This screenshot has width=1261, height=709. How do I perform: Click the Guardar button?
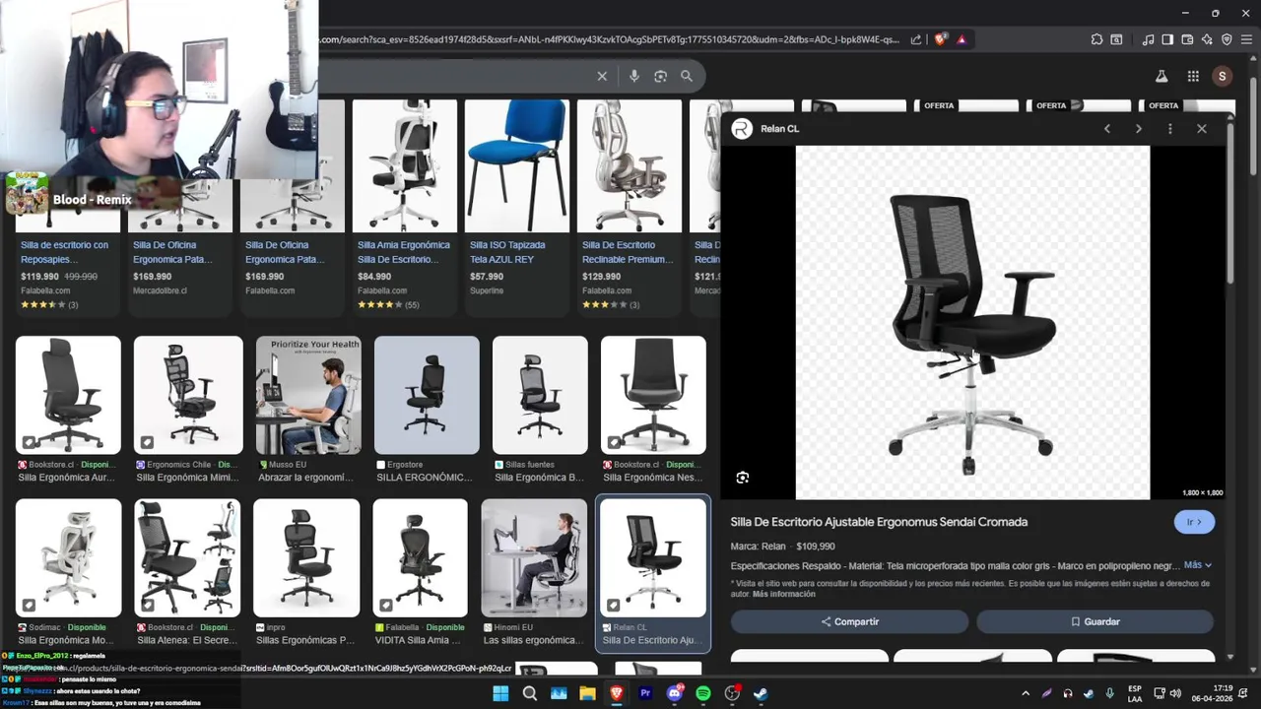pyautogui.click(x=1095, y=621)
